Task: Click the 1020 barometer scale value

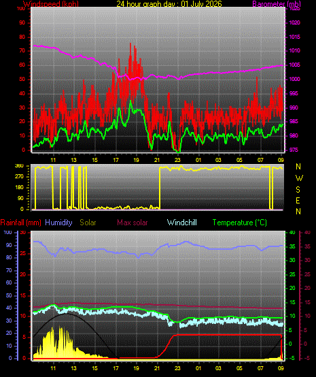Action: coord(295,23)
